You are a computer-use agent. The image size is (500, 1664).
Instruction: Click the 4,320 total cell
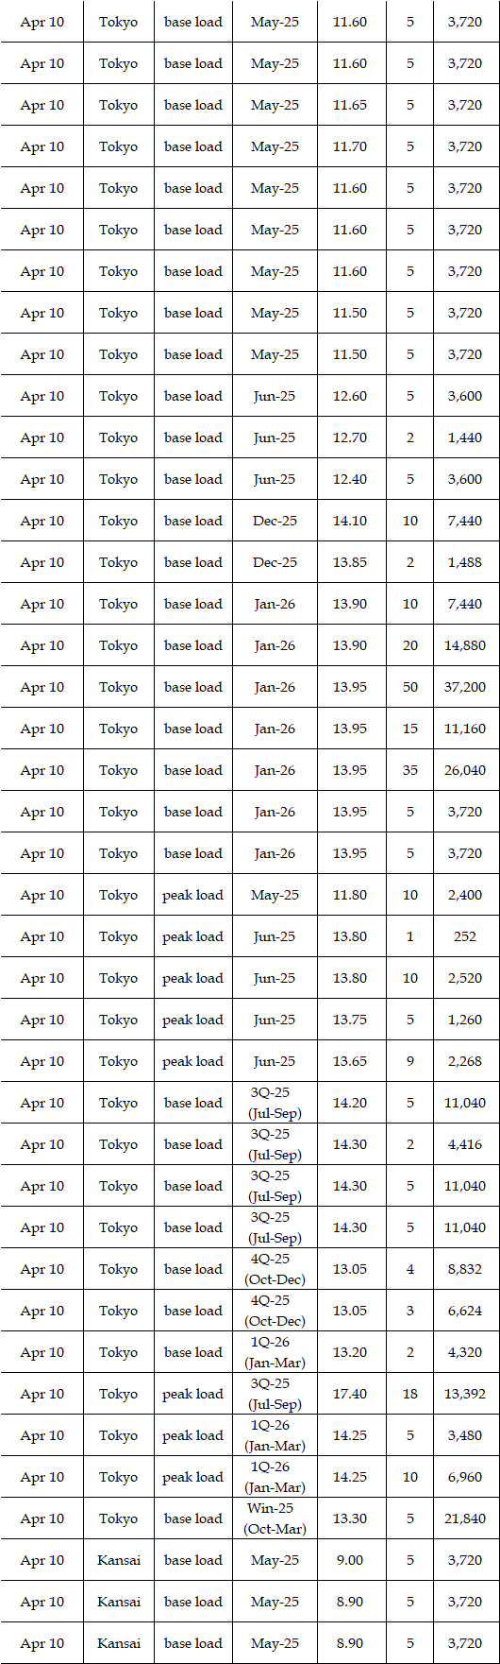pyautogui.click(x=465, y=1352)
